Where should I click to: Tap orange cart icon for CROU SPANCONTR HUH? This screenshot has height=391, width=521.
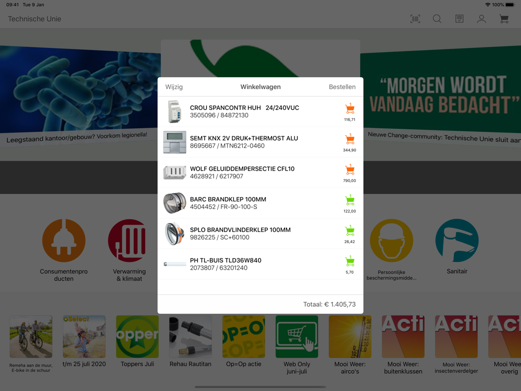tap(350, 109)
